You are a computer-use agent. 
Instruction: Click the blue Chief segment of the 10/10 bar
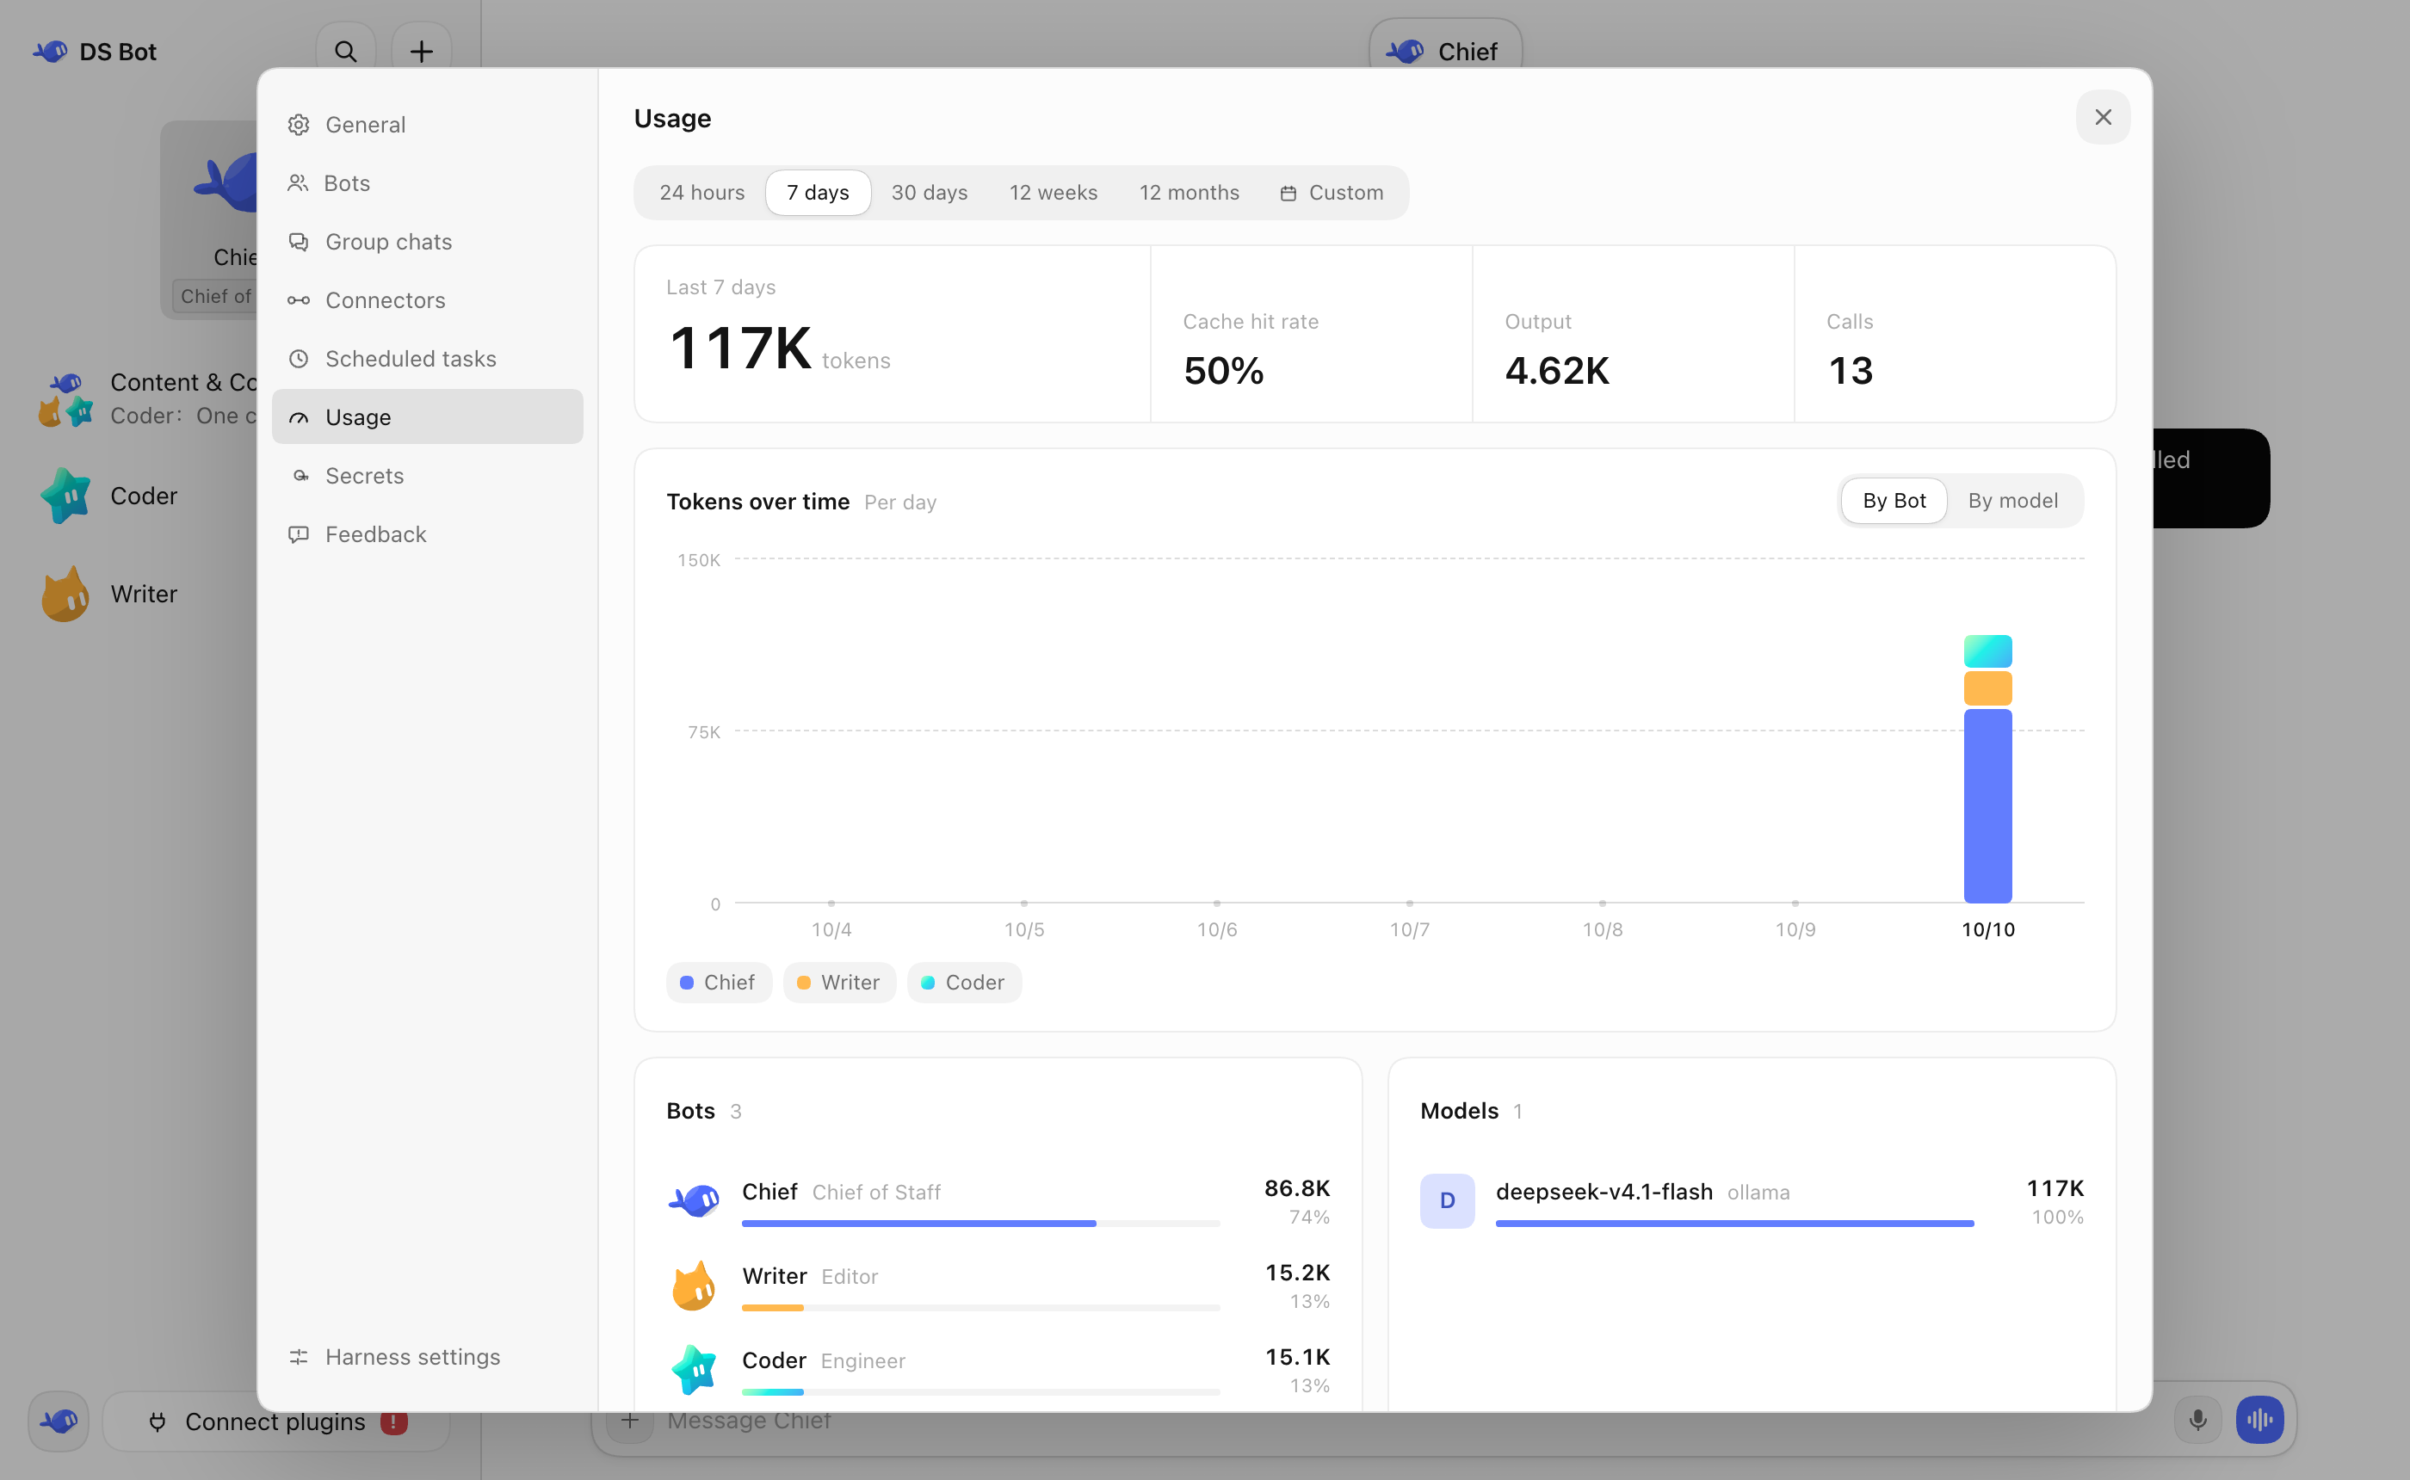click(x=1987, y=805)
